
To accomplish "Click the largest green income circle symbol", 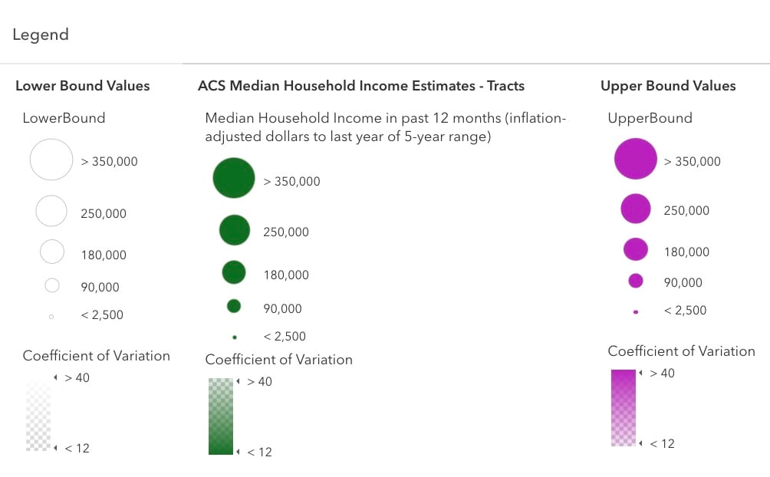I will tap(234, 178).
